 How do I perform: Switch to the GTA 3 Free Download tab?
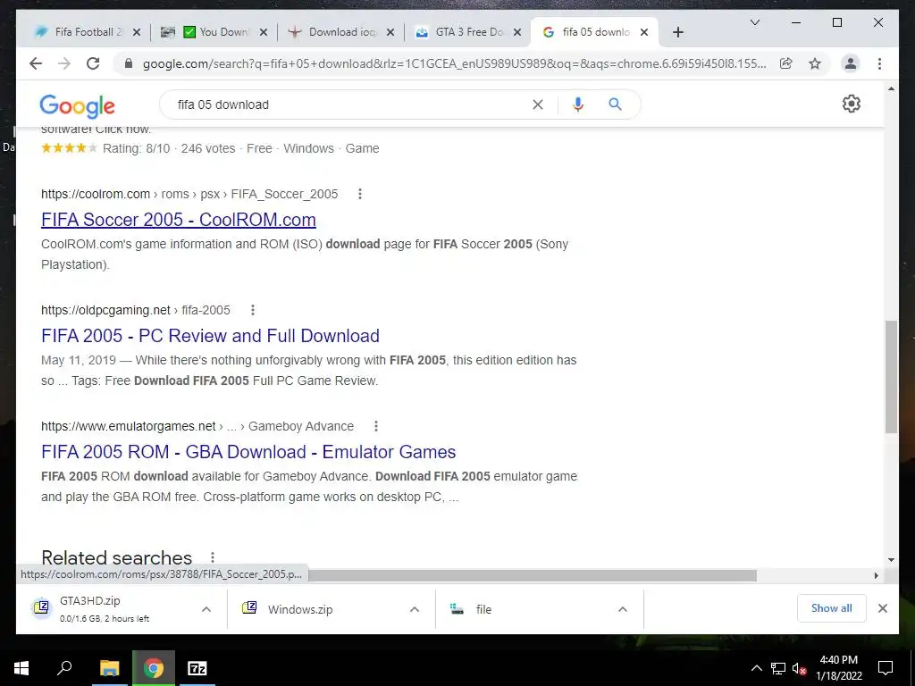coord(468,32)
